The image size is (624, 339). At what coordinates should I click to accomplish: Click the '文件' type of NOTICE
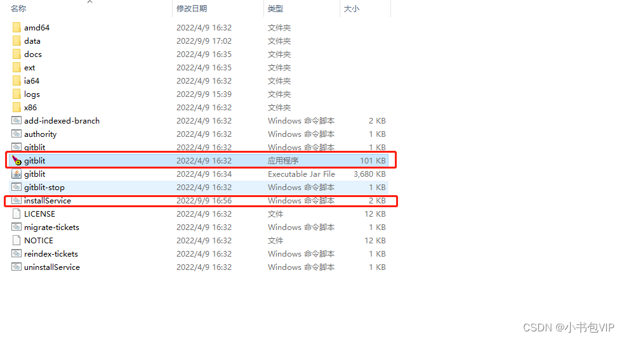pyautogui.click(x=275, y=240)
